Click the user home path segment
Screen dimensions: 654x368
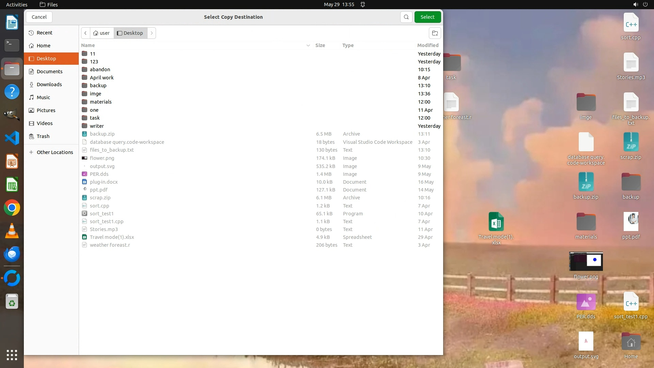click(x=102, y=33)
